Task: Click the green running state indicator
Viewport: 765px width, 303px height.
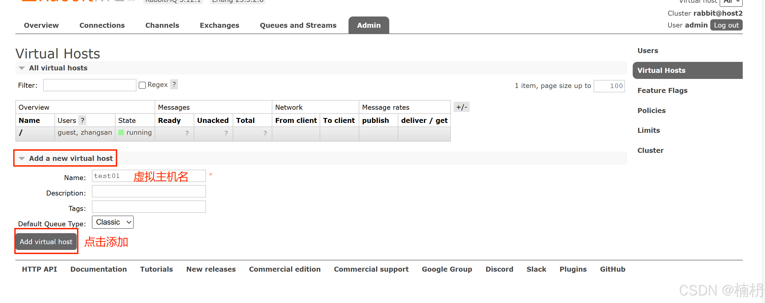Action: (121, 133)
